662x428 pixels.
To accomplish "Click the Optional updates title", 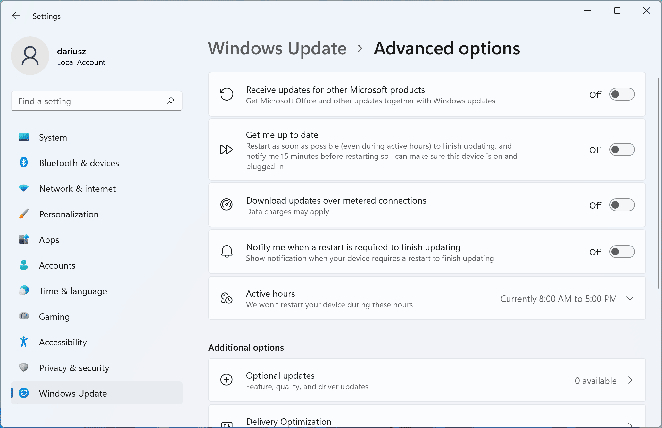I will tap(280, 376).
